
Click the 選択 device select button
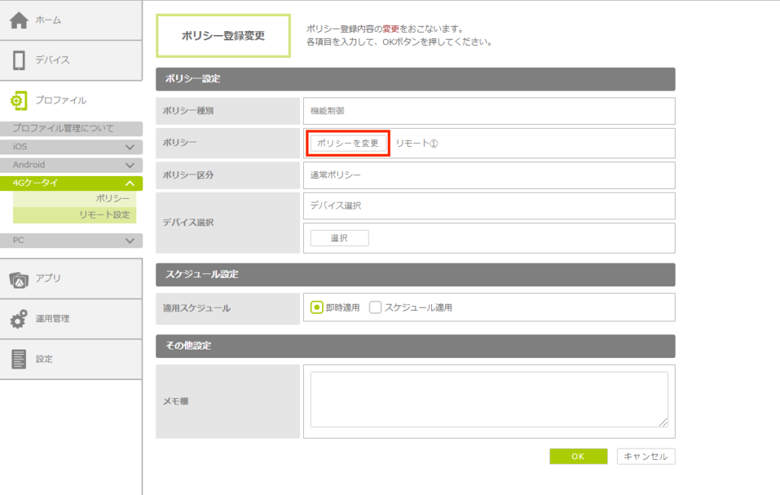pyautogui.click(x=339, y=238)
